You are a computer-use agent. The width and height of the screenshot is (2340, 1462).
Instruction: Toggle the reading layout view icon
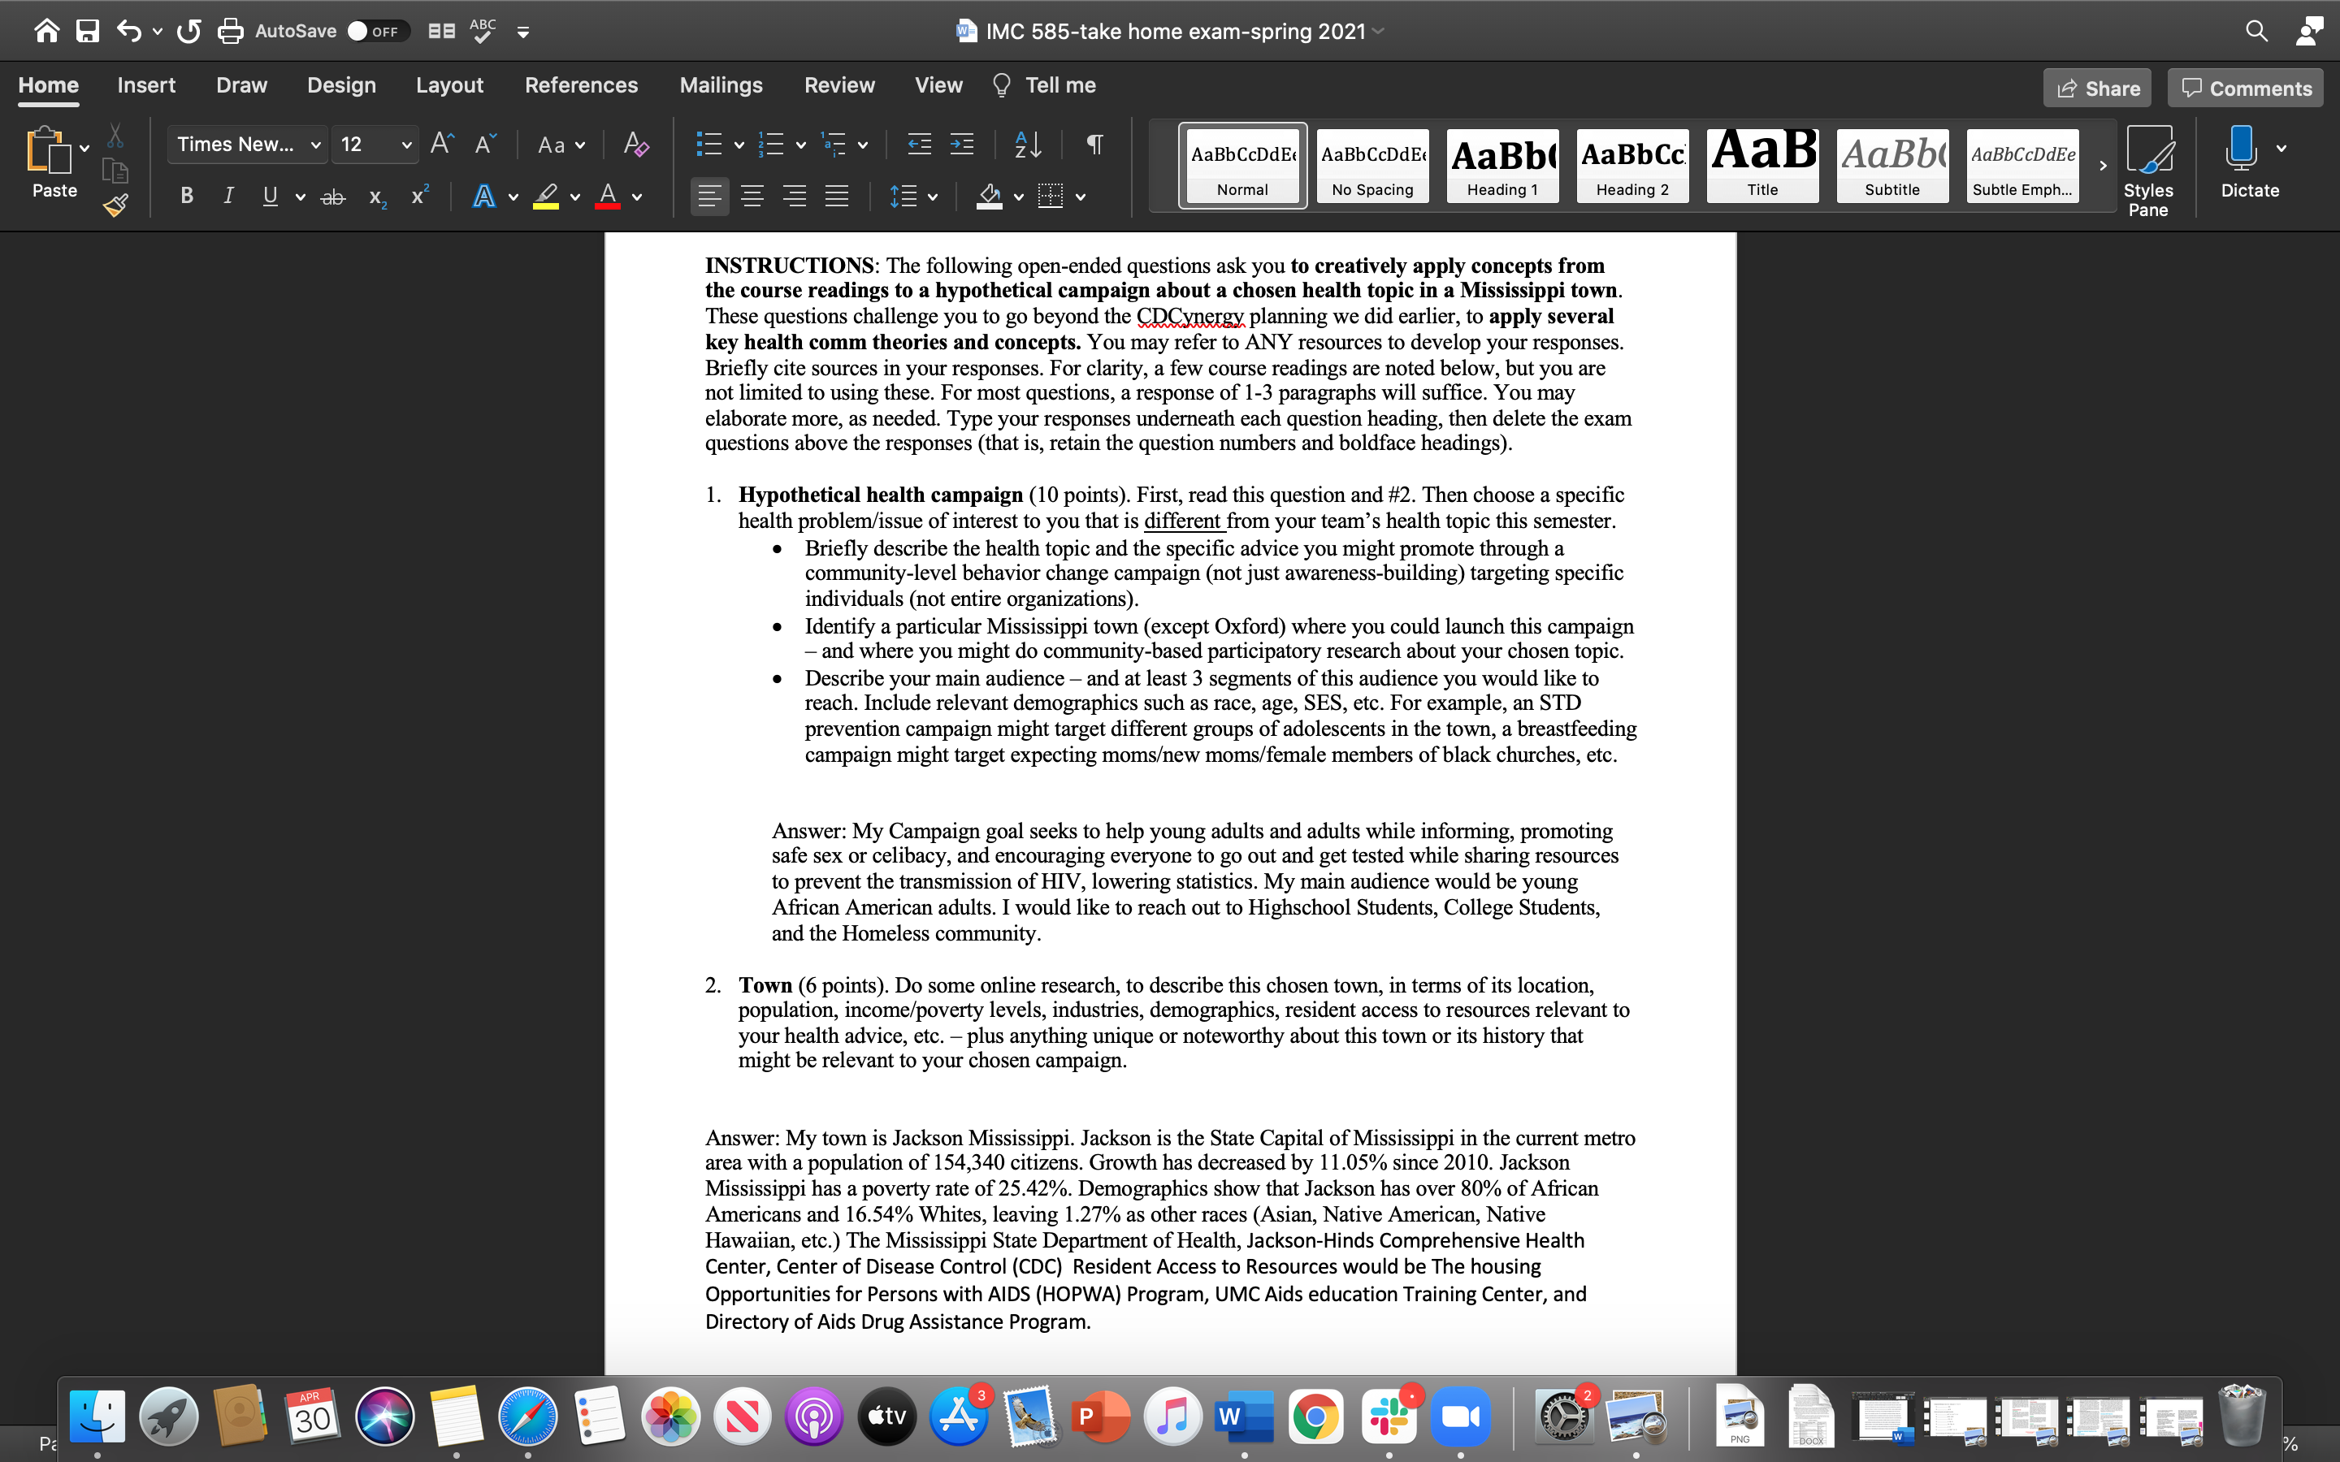(441, 31)
